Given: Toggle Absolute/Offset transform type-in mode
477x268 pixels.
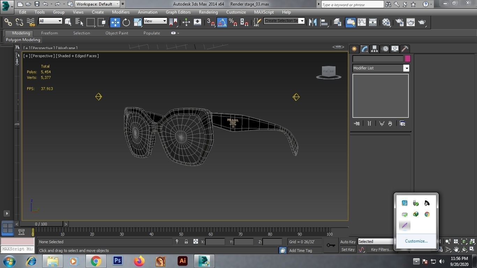Looking at the screenshot, I should [x=196, y=241].
